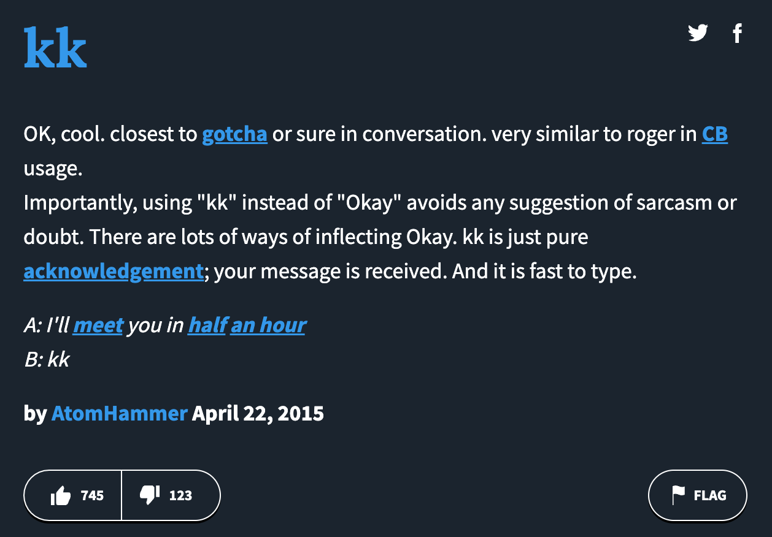
Task: Follow the "CB" link
Action: pyautogui.click(x=714, y=134)
